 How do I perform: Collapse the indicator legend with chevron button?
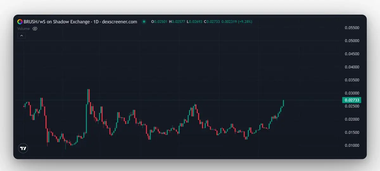22,36
